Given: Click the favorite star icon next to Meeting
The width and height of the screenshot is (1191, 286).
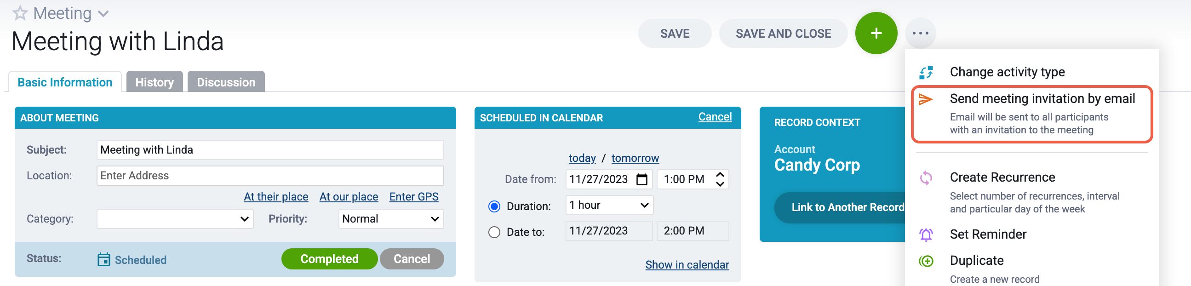Looking at the screenshot, I should (20, 13).
